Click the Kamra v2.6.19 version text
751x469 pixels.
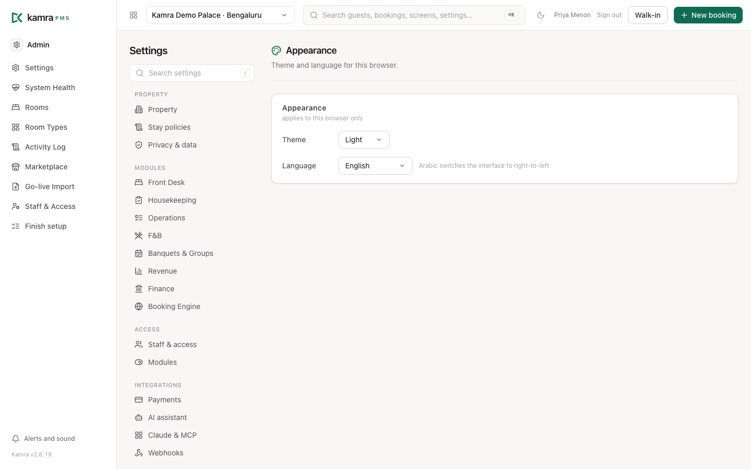click(x=32, y=454)
